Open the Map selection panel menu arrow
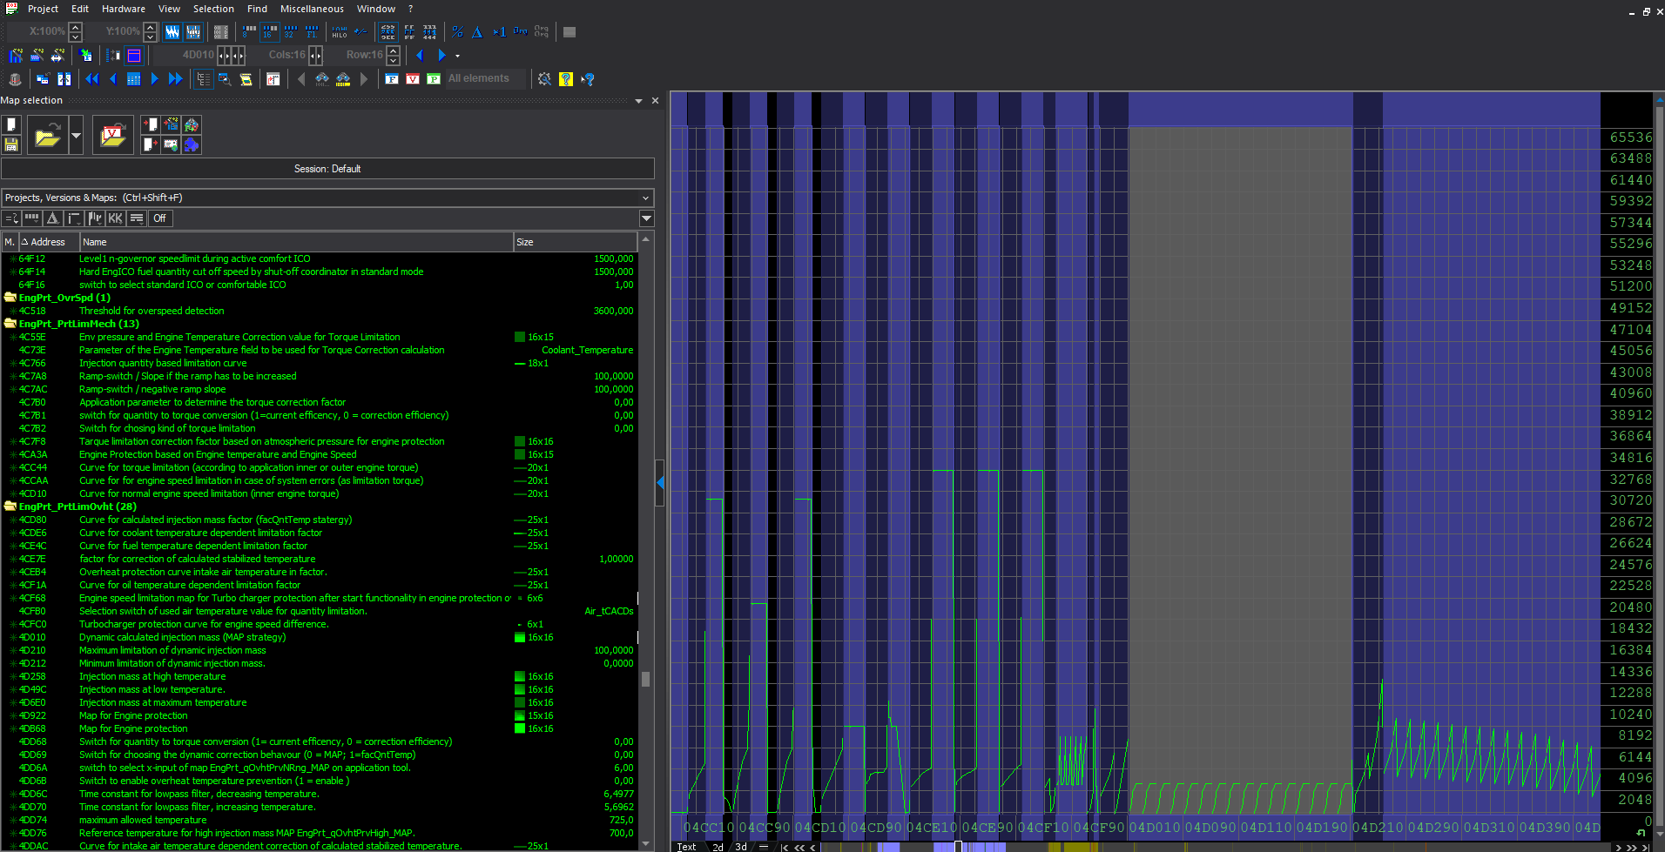The height and width of the screenshot is (852, 1665). coord(639,101)
